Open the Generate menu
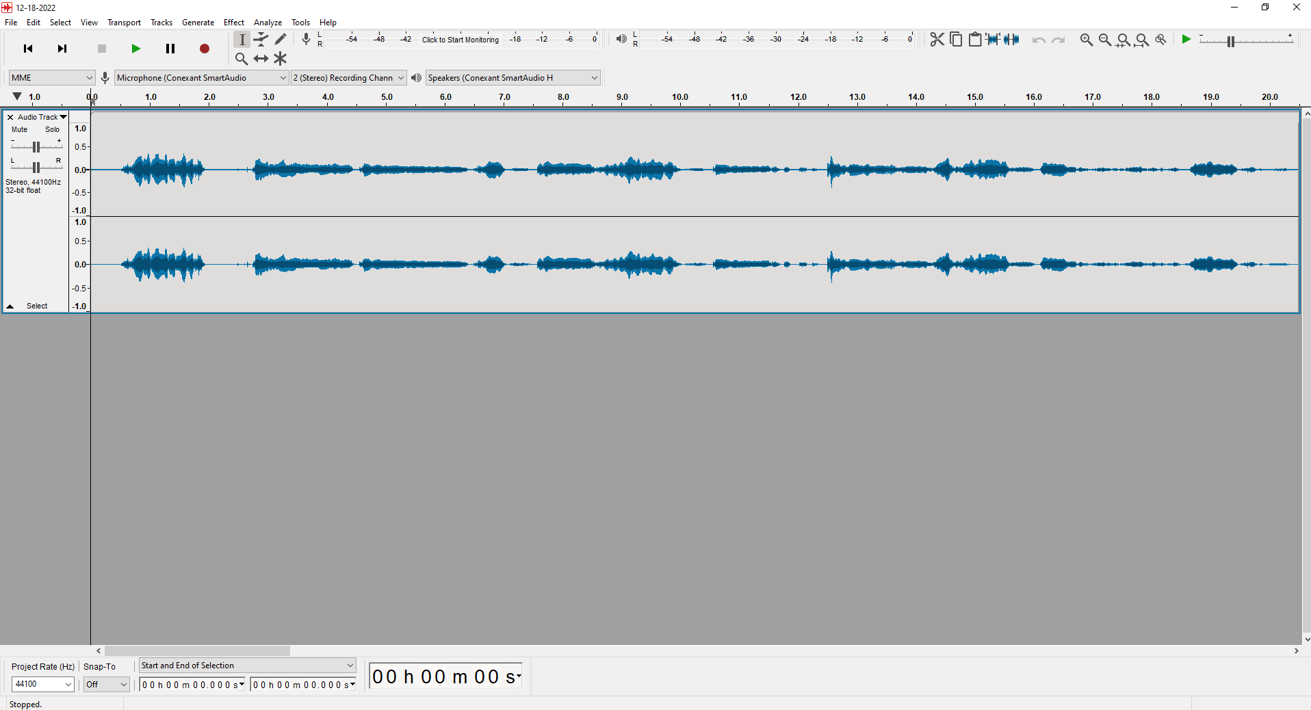 (198, 23)
